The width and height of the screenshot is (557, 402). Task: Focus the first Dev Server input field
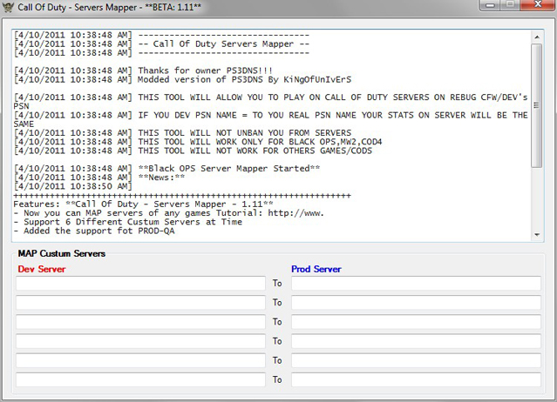tap(140, 284)
